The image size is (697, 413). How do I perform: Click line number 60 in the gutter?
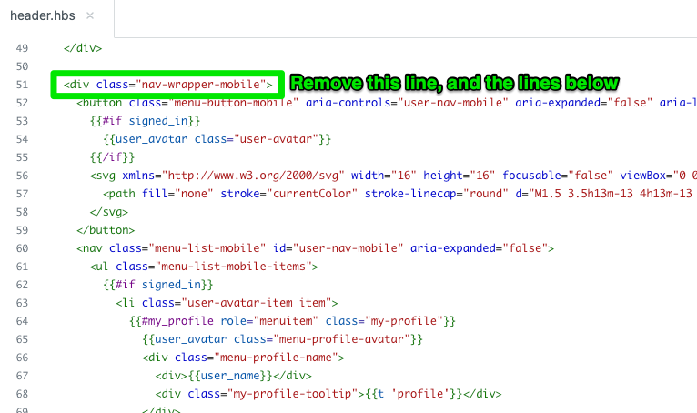(22, 248)
